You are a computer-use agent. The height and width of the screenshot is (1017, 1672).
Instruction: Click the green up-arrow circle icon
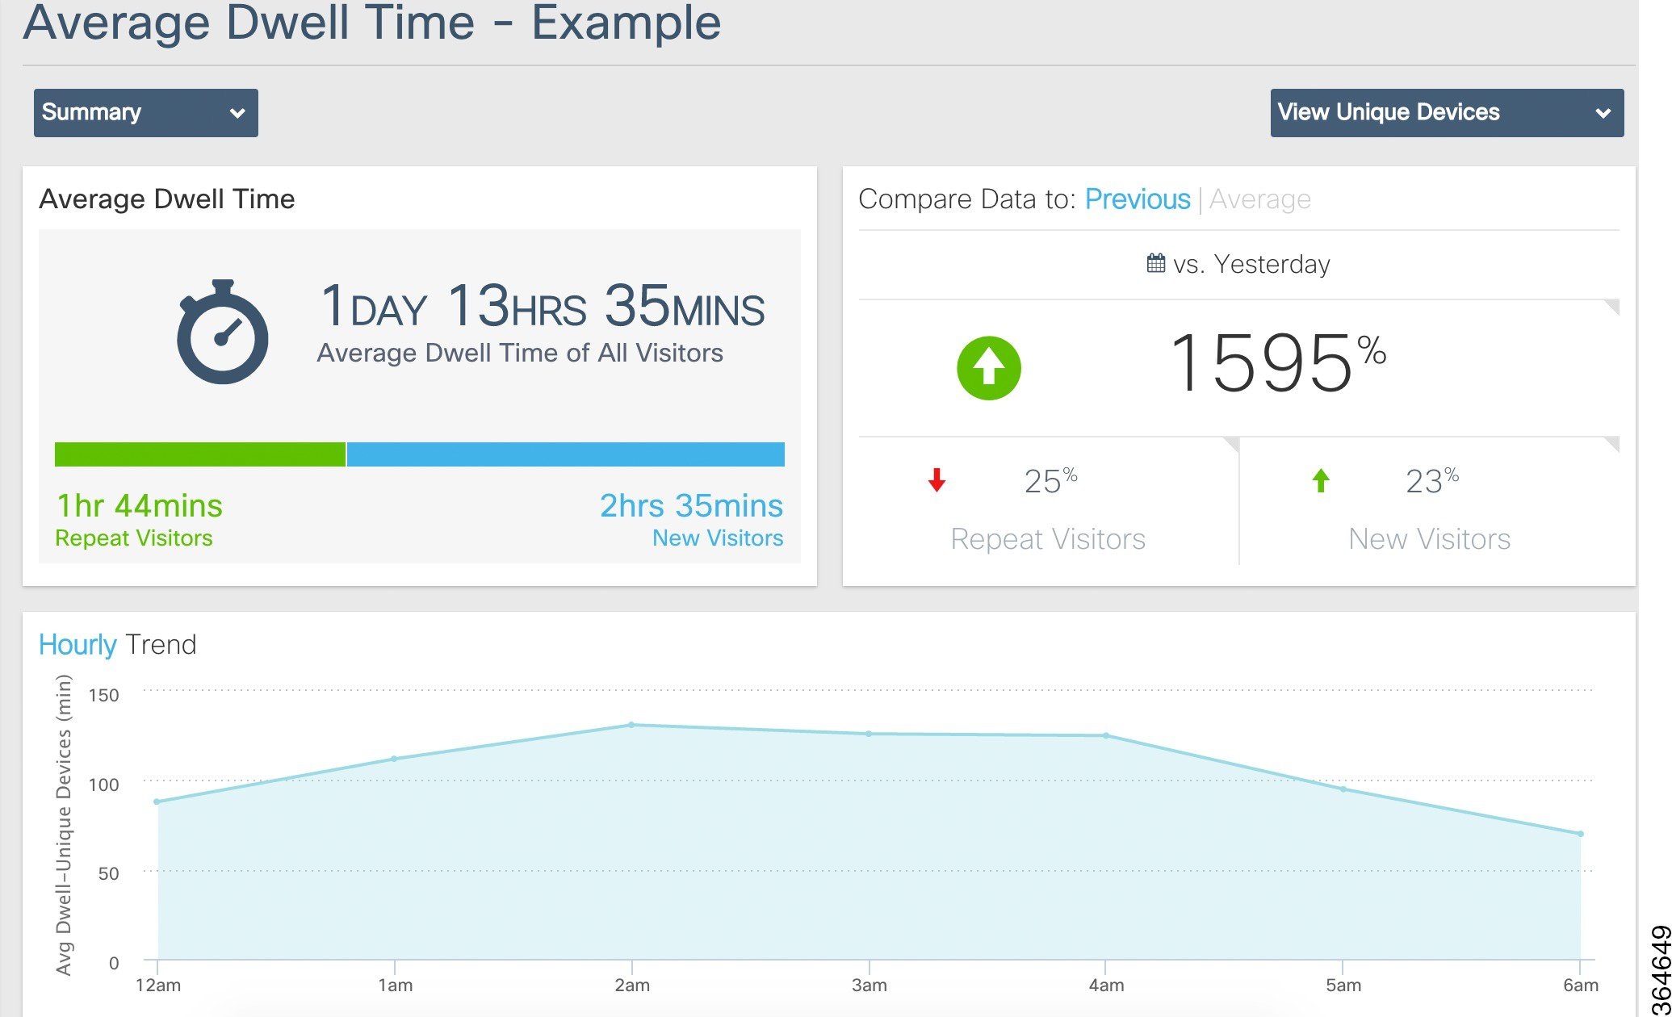coord(988,368)
